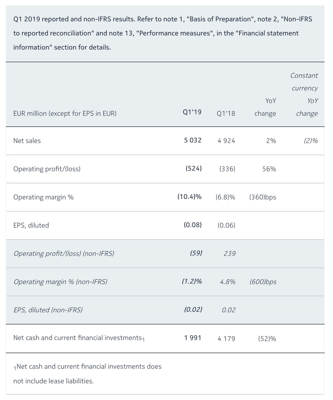
Task: Click the (600)bps non-IFRS change value
Action: (x=263, y=282)
